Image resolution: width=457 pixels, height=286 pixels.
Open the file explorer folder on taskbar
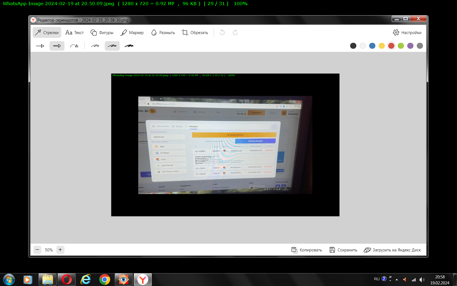pos(48,279)
